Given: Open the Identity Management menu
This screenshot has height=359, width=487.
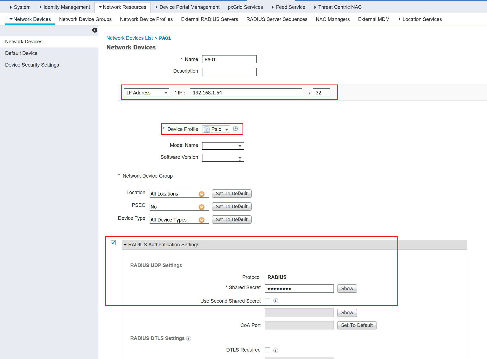Looking at the screenshot, I should click(x=66, y=7).
